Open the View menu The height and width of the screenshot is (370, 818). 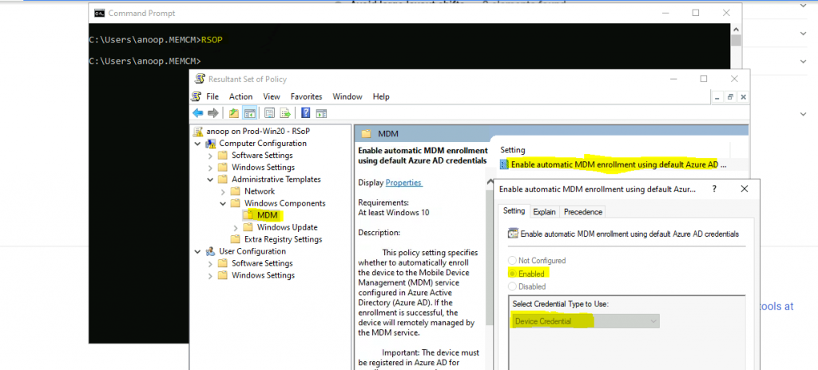click(x=272, y=96)
